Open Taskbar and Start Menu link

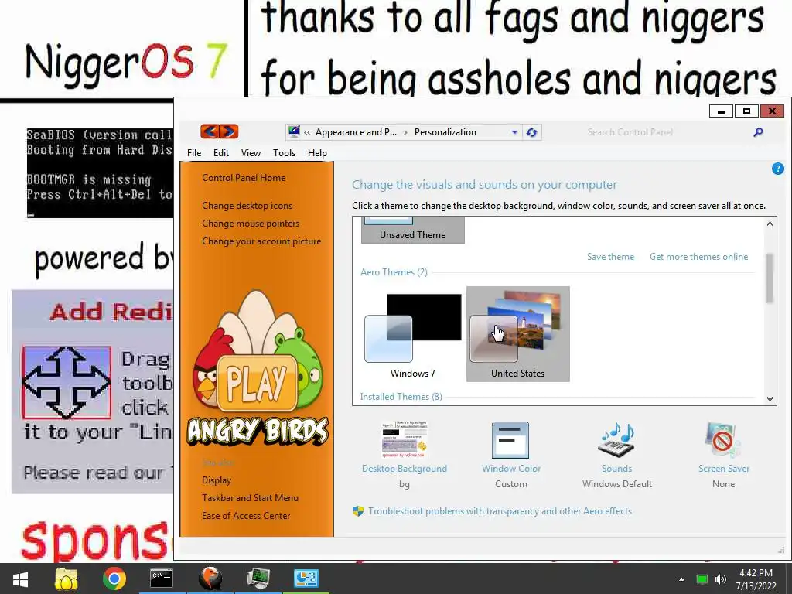click(x=250, y=497)
